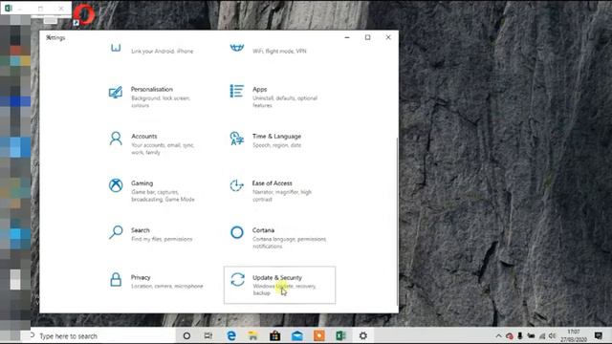
Task: Open File Explorer from the taskbar
Action: [252, 335]
